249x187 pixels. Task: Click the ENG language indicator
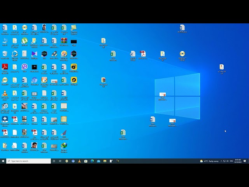[231, 161]
